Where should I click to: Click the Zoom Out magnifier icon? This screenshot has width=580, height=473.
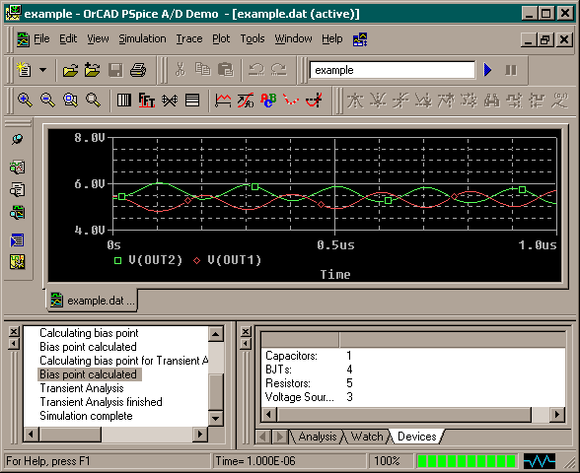(47, 100)
